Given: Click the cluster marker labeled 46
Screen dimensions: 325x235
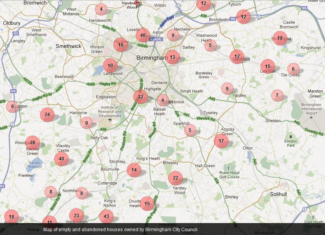Looking at the screenshot, I should click(143, 35).
